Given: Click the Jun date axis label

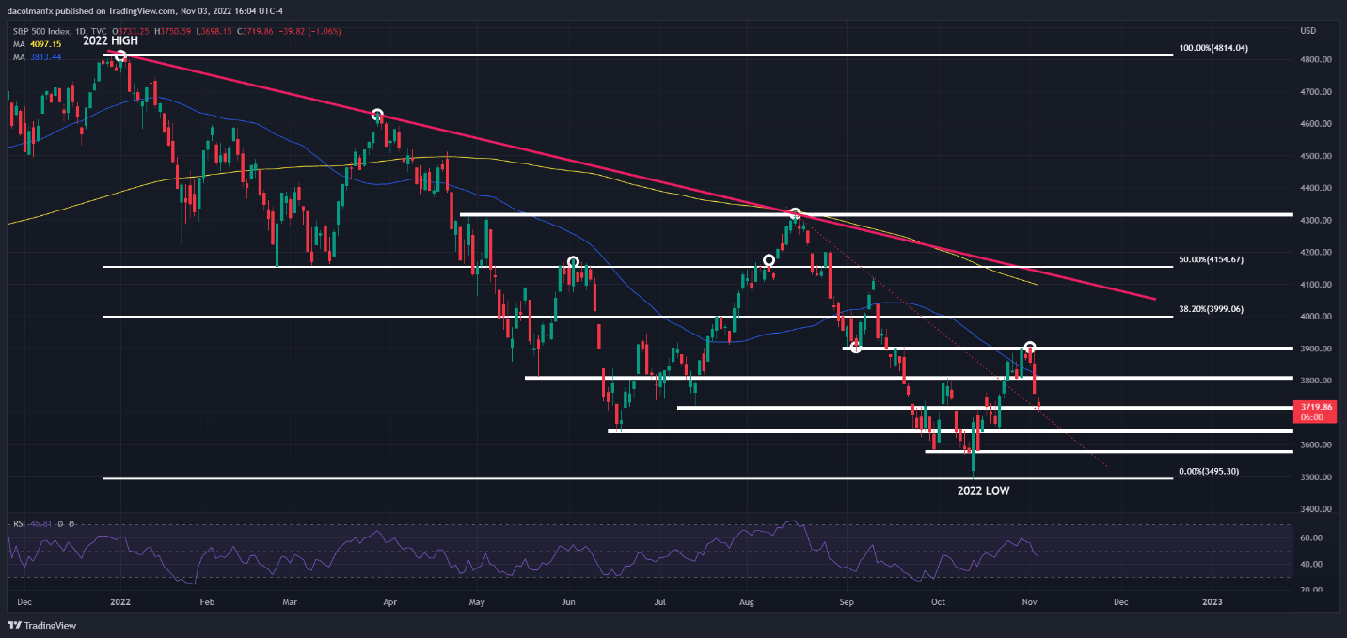Looking at the screenshot, I should (567, 600).
